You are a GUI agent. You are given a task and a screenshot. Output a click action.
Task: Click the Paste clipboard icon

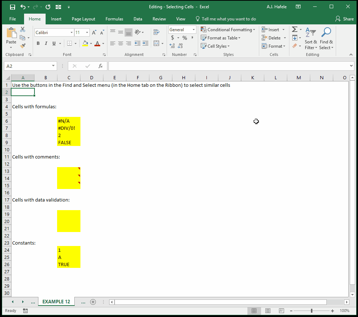point(11,33)
